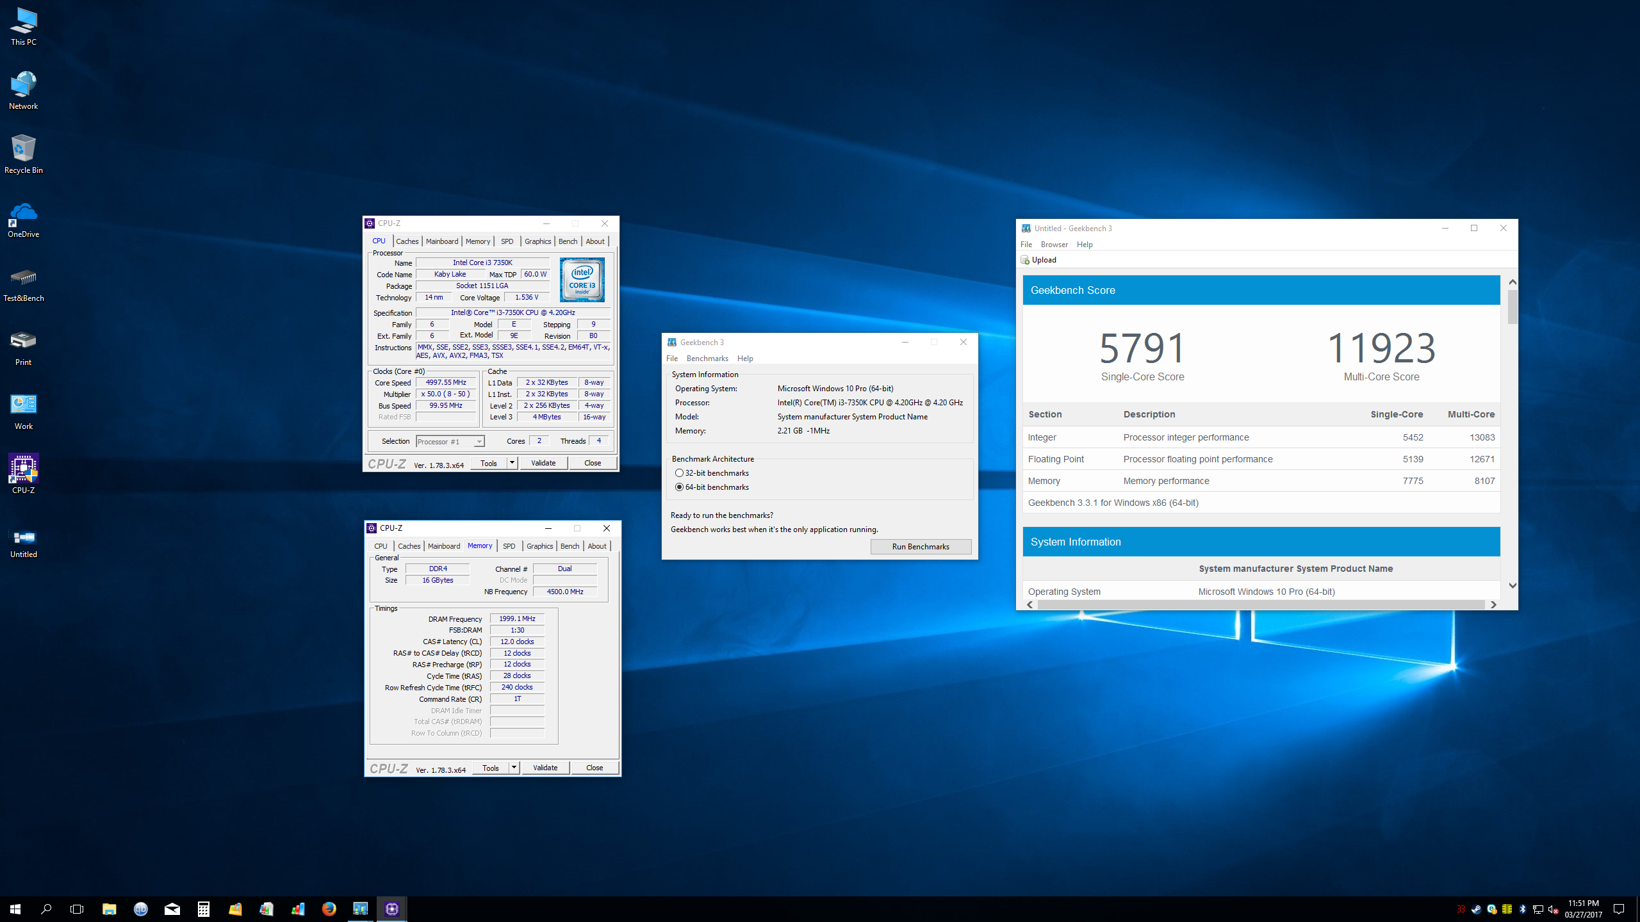The height and width of the screenshot is (922, 1640).
Task: Open the Windows Start menu
Action: click(15, 909)
